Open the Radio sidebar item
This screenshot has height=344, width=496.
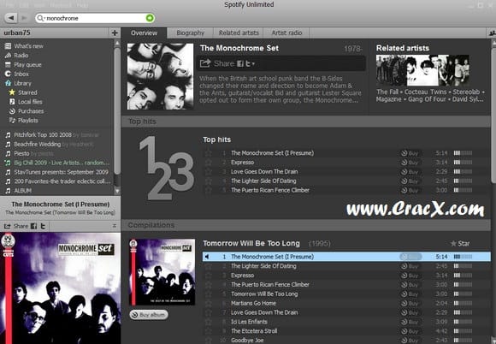pos(21,56)
